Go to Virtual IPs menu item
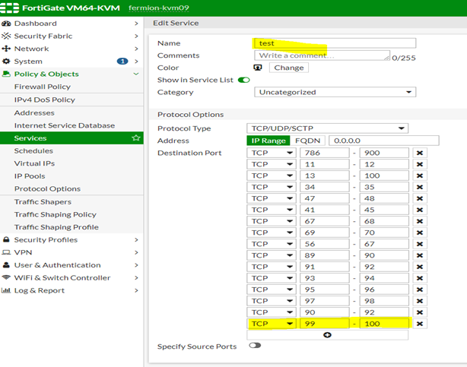Image resolution: width=467 pixels, height=367 pixels. pyautogui.click(x=34, y=163)
